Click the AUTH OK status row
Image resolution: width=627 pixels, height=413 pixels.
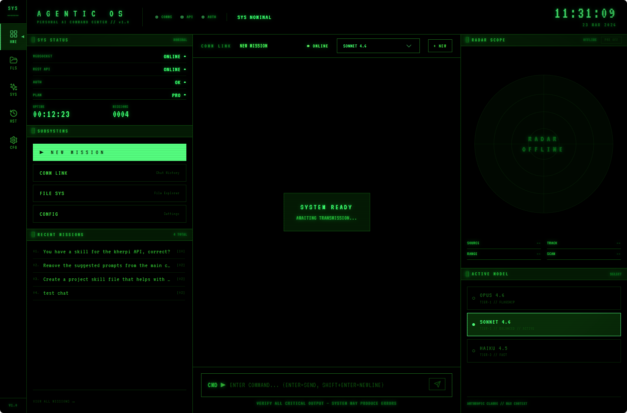point(109,82)
